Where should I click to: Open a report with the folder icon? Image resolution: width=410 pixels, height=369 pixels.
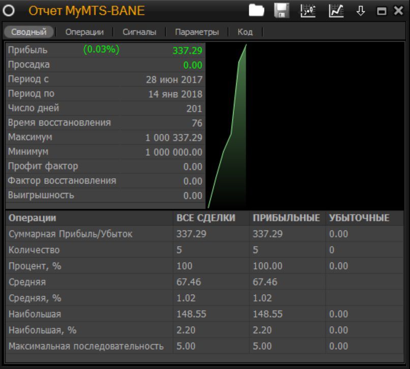256,11
